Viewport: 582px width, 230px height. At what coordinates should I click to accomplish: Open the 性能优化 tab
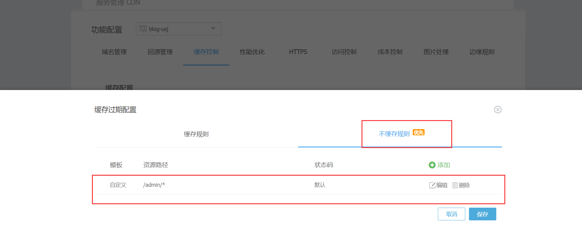point(252,52)
